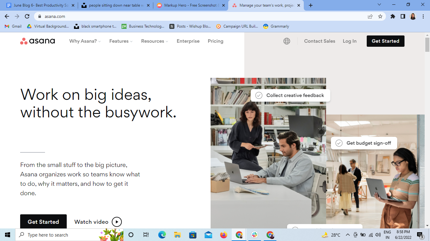Open the Virtual Background bookmark

coord(48,26)
